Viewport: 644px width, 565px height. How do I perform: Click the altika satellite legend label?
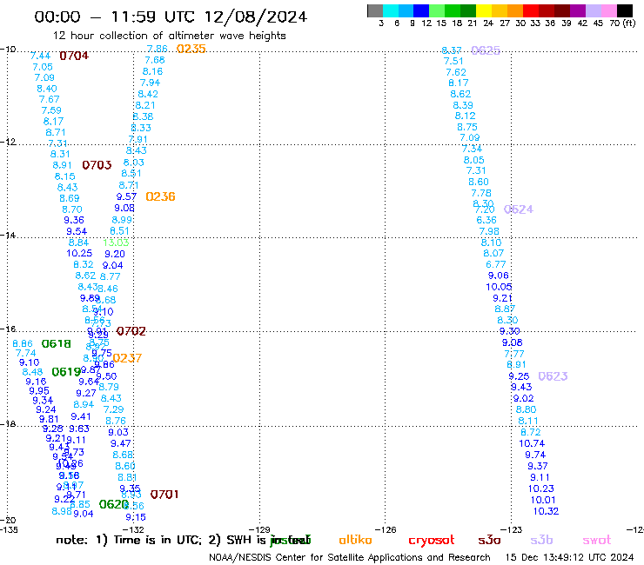[x=355, y=540]
